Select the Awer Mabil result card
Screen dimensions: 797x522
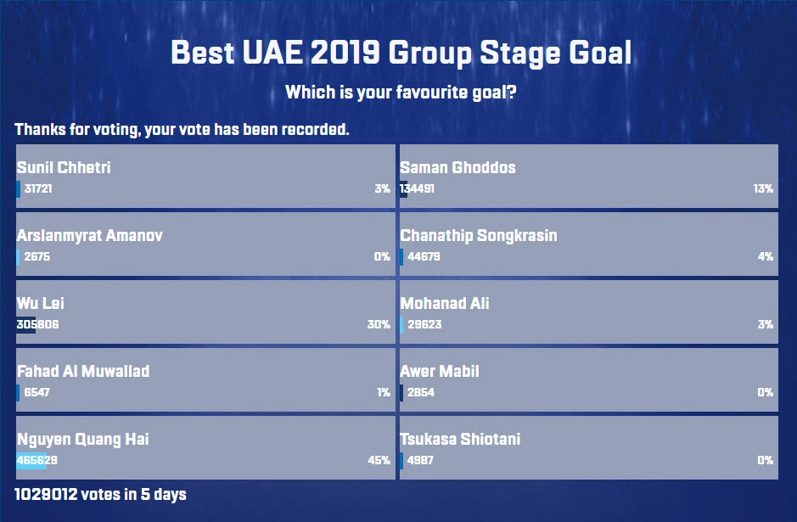(x=588, y=380)
